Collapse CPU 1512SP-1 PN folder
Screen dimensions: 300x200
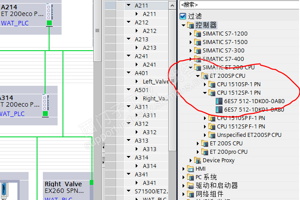[205, 93]
